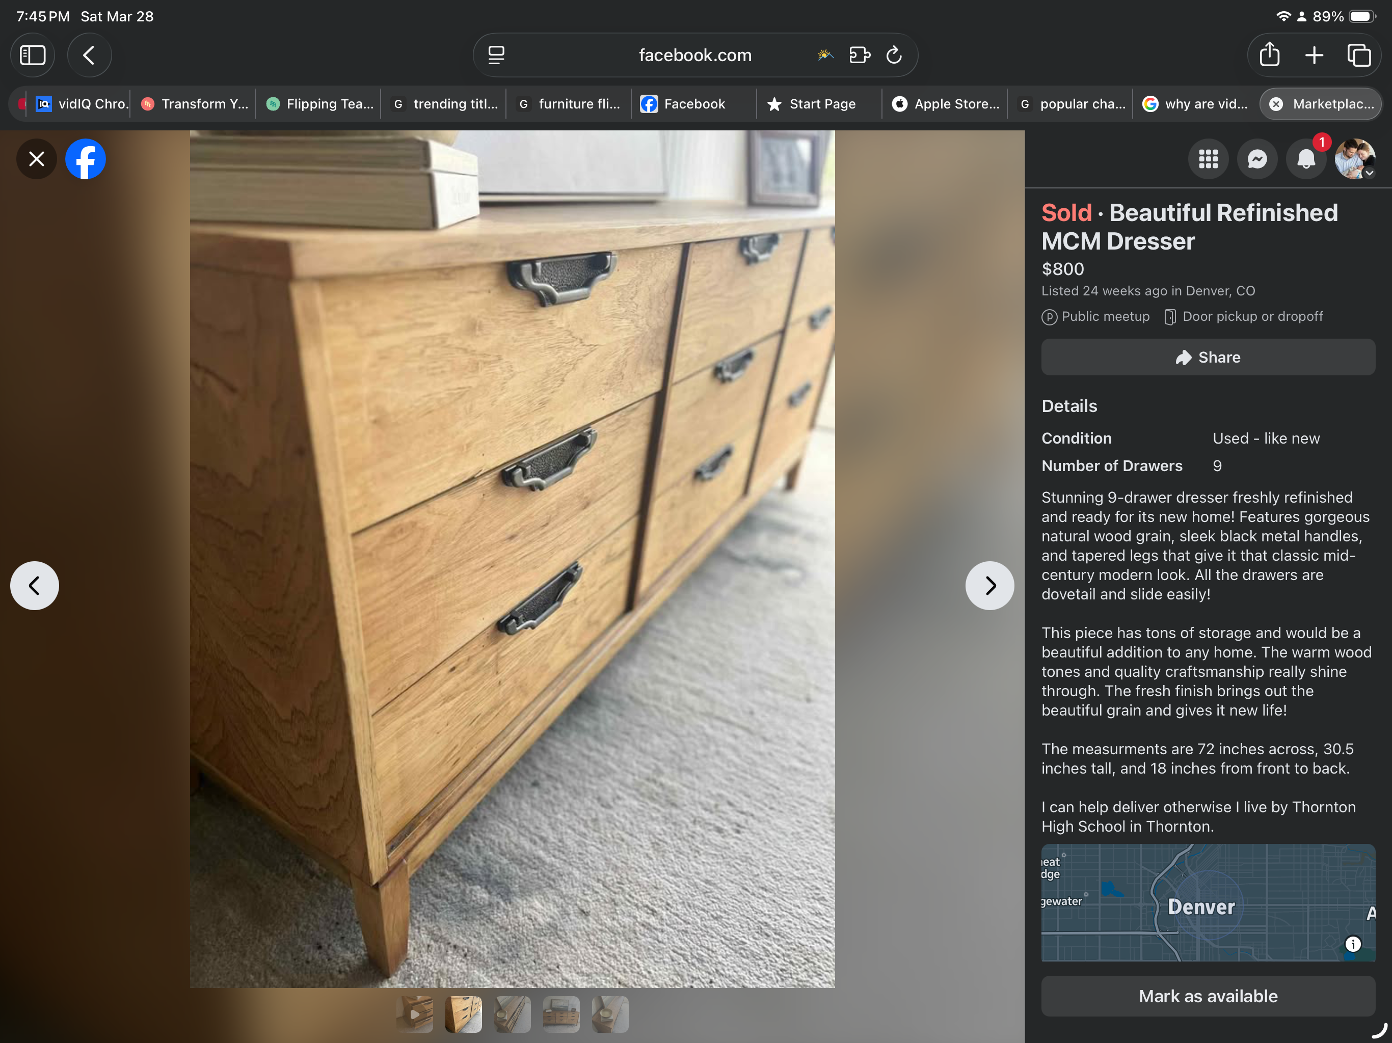
Task: Switch to the Apple Store tab
Action: [946, 104]
